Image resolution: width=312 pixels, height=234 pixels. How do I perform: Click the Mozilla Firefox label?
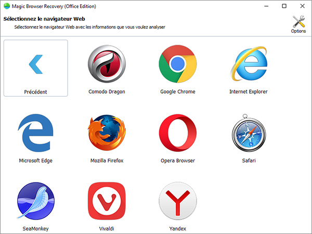click(x=107, y=161)
